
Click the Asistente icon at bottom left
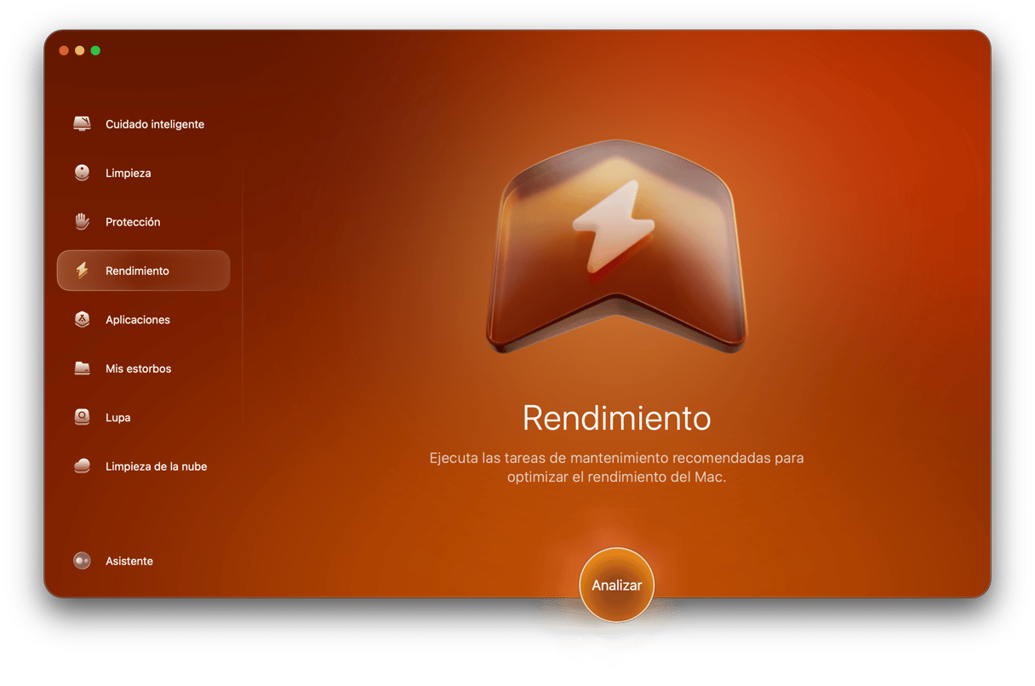click(82, 561)
